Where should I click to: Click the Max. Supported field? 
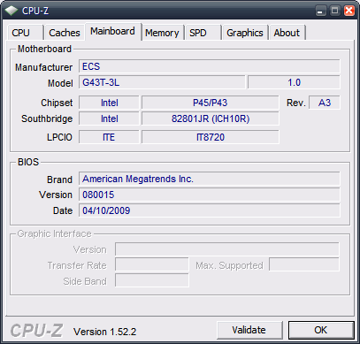tap(304, 264)
